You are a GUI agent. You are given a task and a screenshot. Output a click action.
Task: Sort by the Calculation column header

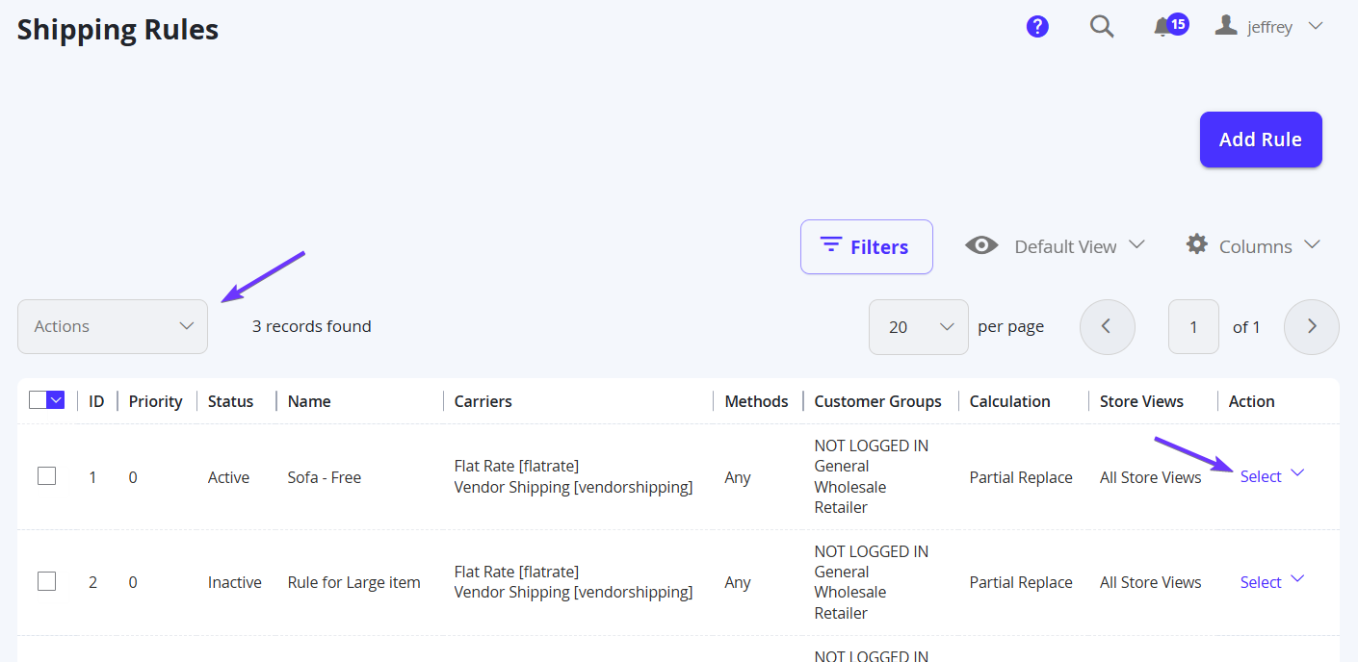[x=1010, y=401]
